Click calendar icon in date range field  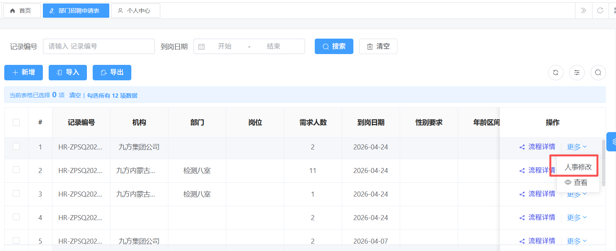(x=202, y=46)
